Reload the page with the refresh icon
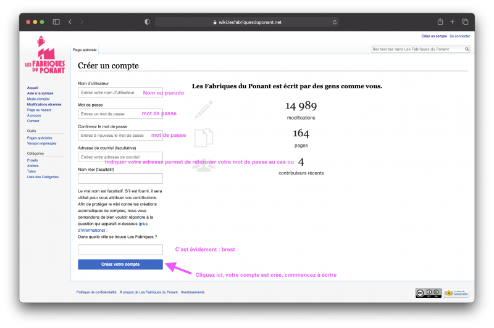This screenshot has height=328, width=494. click(335, 22)
